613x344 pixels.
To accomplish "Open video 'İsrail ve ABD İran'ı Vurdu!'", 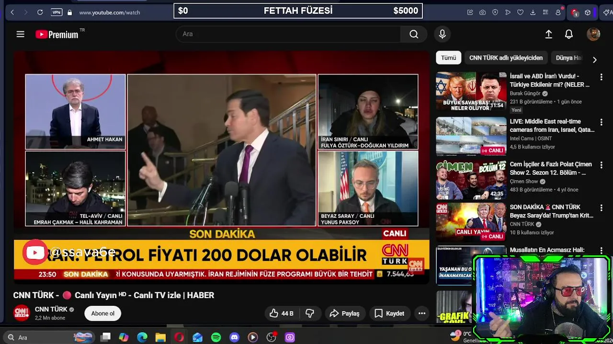I will (x=550, y=80).
